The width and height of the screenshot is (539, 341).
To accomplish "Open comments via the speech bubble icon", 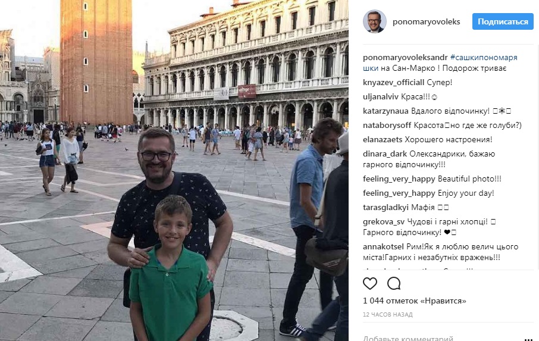I will [394, 284].
